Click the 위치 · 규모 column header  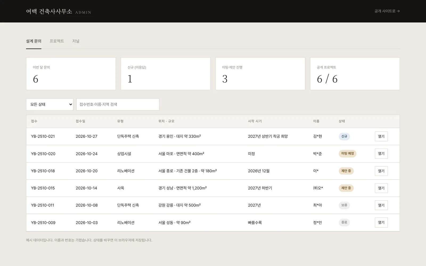coord(166,121)
